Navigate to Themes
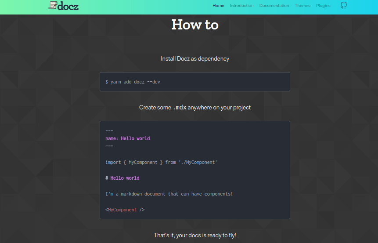The width and height of the screenshot is (378, 243). 302,6
